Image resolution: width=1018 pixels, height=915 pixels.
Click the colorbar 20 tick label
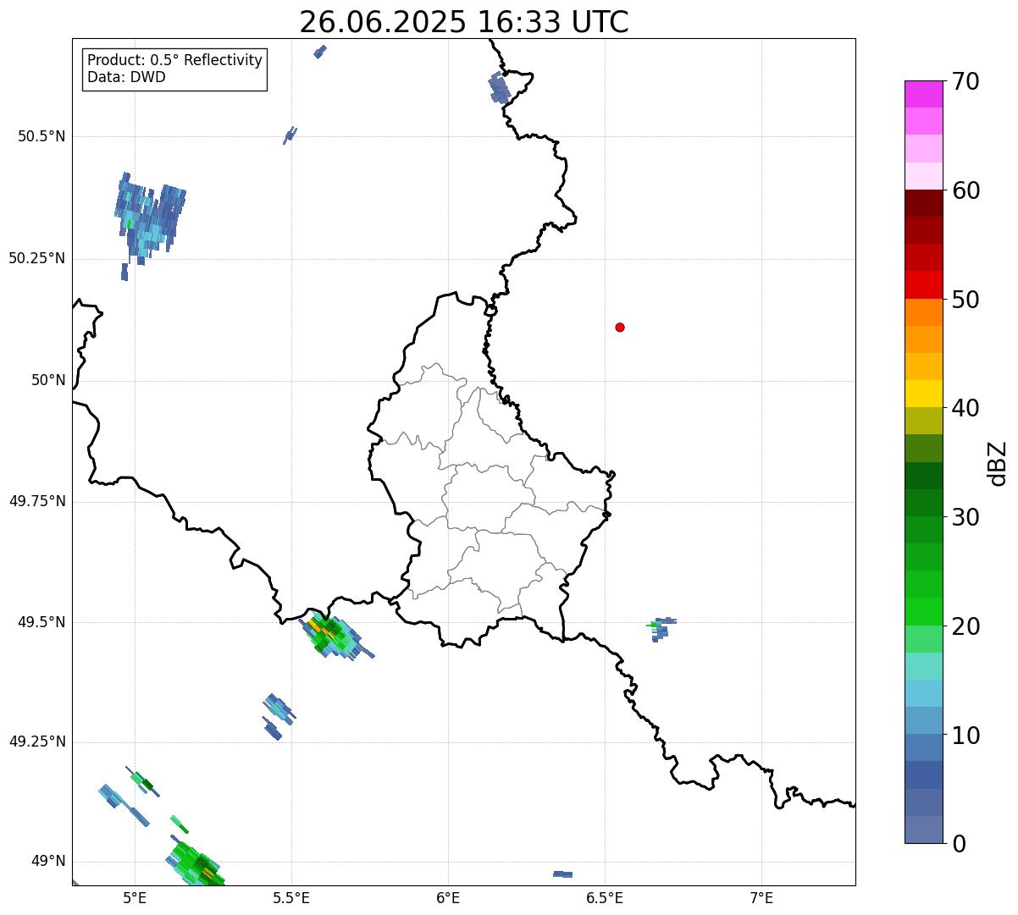click(965, 626)
